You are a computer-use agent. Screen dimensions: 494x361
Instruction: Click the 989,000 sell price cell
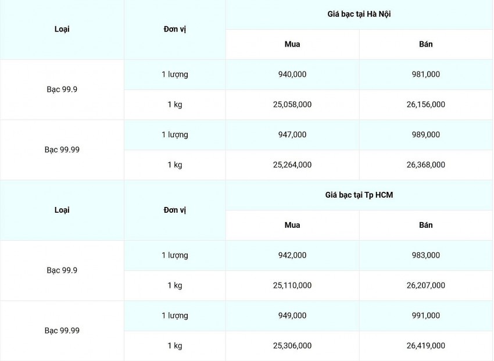426,134
